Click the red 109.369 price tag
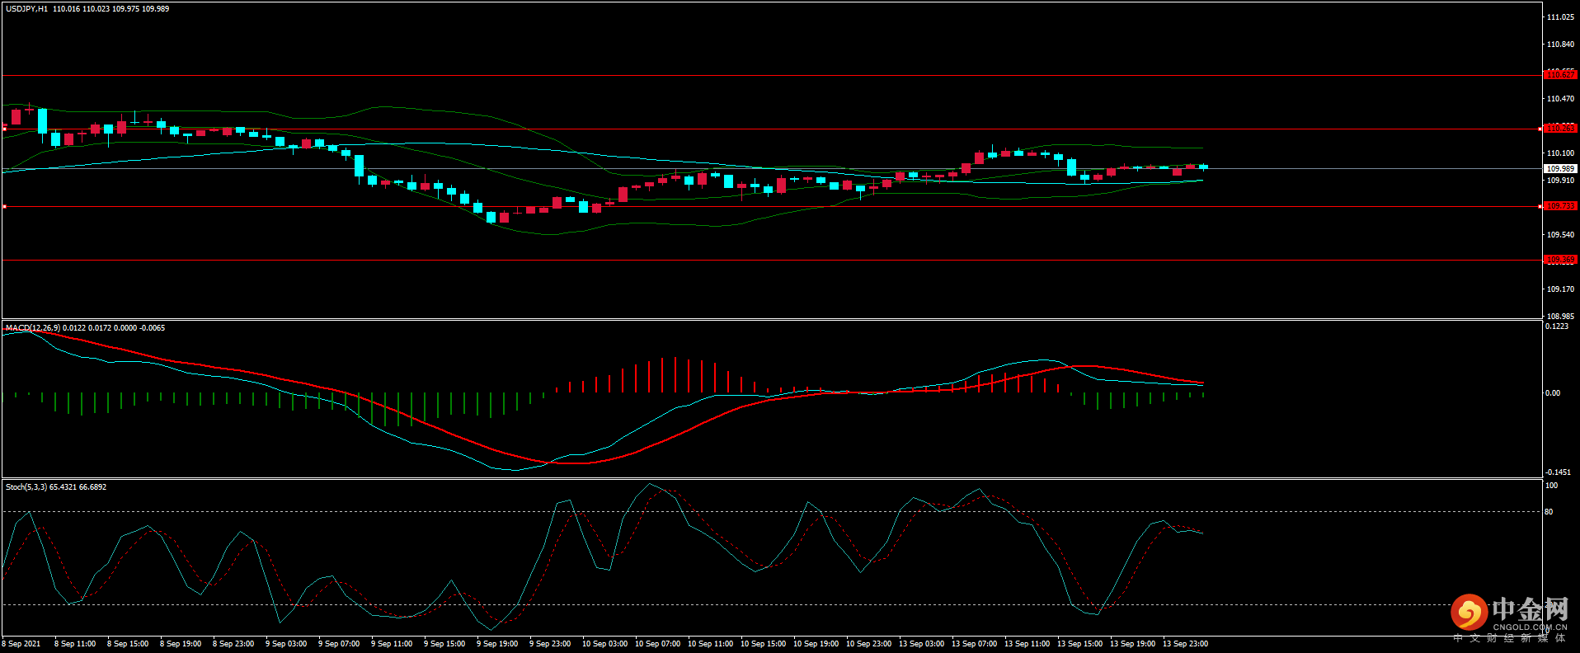Screen dimensions: 1580x653 (1559, 260)
